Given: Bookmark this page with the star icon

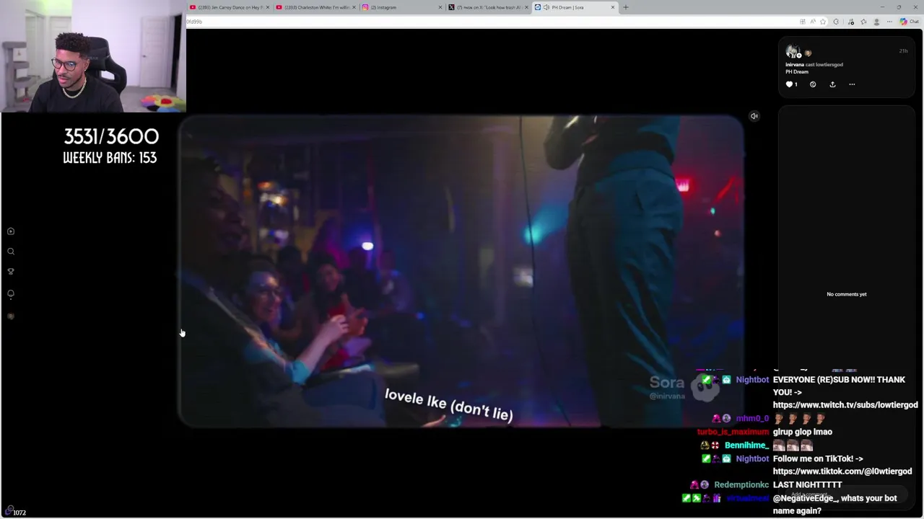Looking at the screenshot, I should coord(823,22).
